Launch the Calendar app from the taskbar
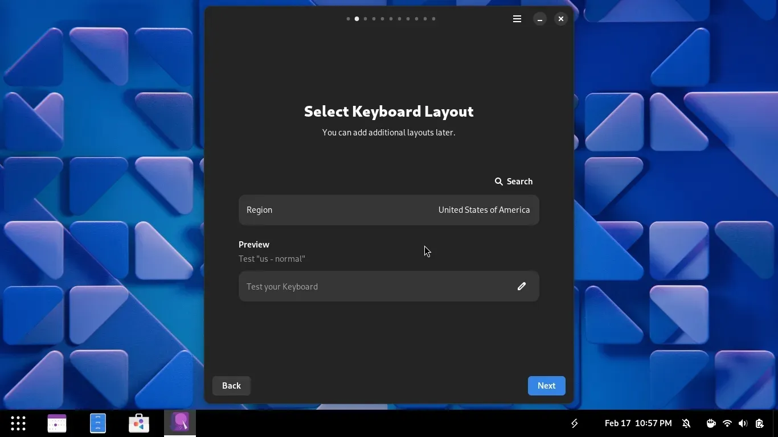778x437 pixels. point(57,423)
